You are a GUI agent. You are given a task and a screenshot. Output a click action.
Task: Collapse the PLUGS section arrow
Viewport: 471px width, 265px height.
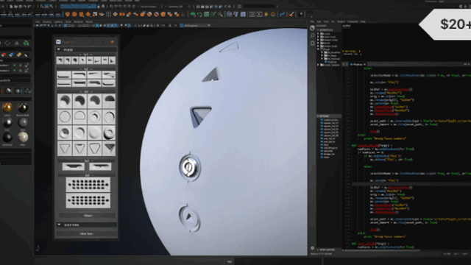click(x=59, y=49)
